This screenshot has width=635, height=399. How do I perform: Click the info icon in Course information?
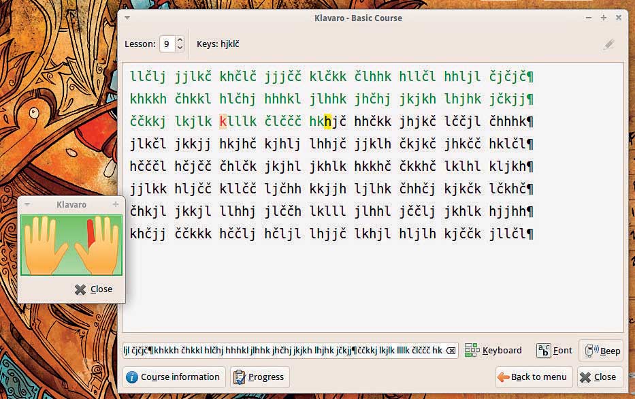(x=131, y=377)
